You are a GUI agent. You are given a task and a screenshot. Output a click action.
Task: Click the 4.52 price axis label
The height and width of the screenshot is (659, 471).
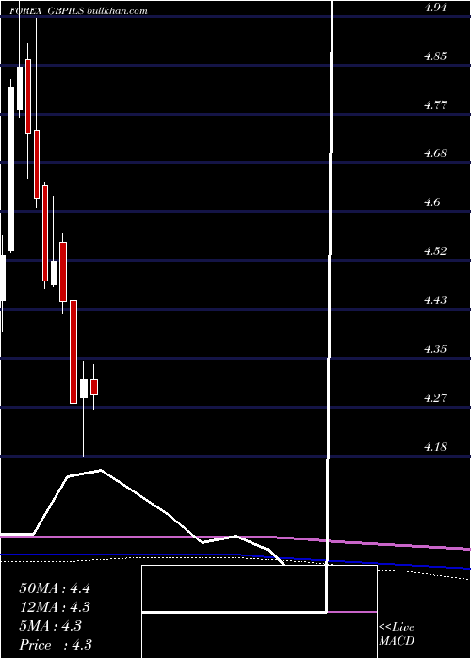click(x=435, y=251)
